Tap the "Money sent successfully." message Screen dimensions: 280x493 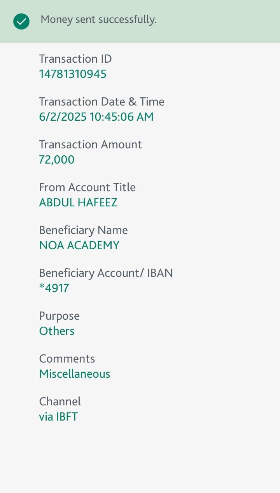(x=98, y=19)
